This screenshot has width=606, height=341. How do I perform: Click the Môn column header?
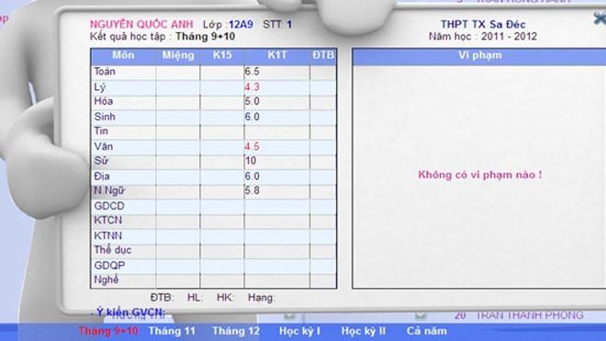point(123,56)
